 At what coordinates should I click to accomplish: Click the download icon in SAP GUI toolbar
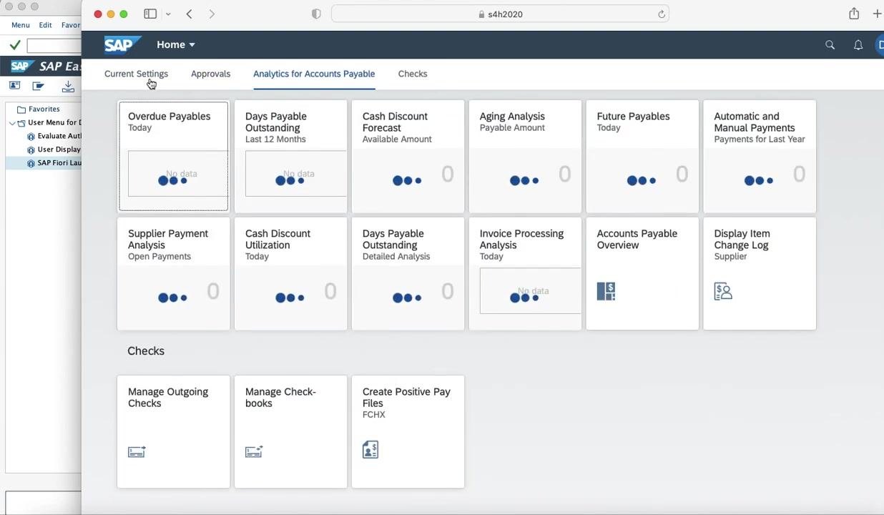click(x=68, y=86)
